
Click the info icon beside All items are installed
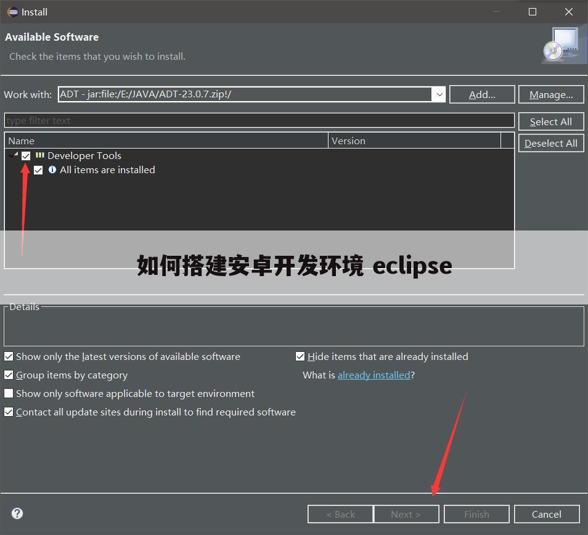click(x=52, y=169)
